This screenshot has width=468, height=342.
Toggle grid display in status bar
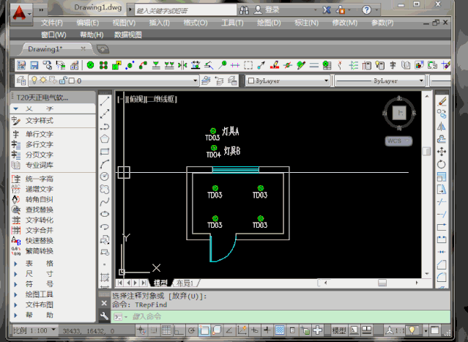tap(166, 330)
